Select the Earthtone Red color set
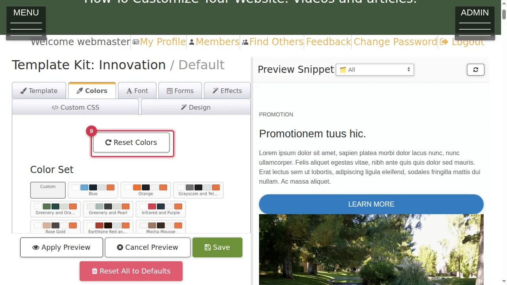Image resolution: width=507 pixels, height=285 pixels. (x=108, y=227)
